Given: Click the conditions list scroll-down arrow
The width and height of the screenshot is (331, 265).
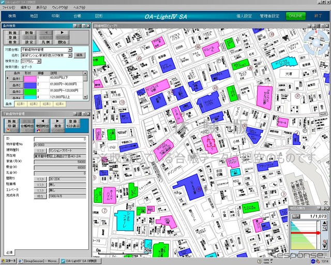Looking at the screenshot, I should [x=85, y=97].
